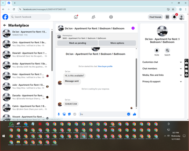Open the Windows Start button
Image resolution: width=189 pixels, height=151 pixels.
point(3,136)
